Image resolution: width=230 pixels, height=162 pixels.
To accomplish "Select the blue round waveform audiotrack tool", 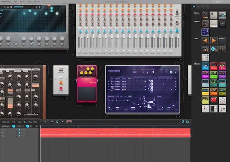I will point(214,49).
